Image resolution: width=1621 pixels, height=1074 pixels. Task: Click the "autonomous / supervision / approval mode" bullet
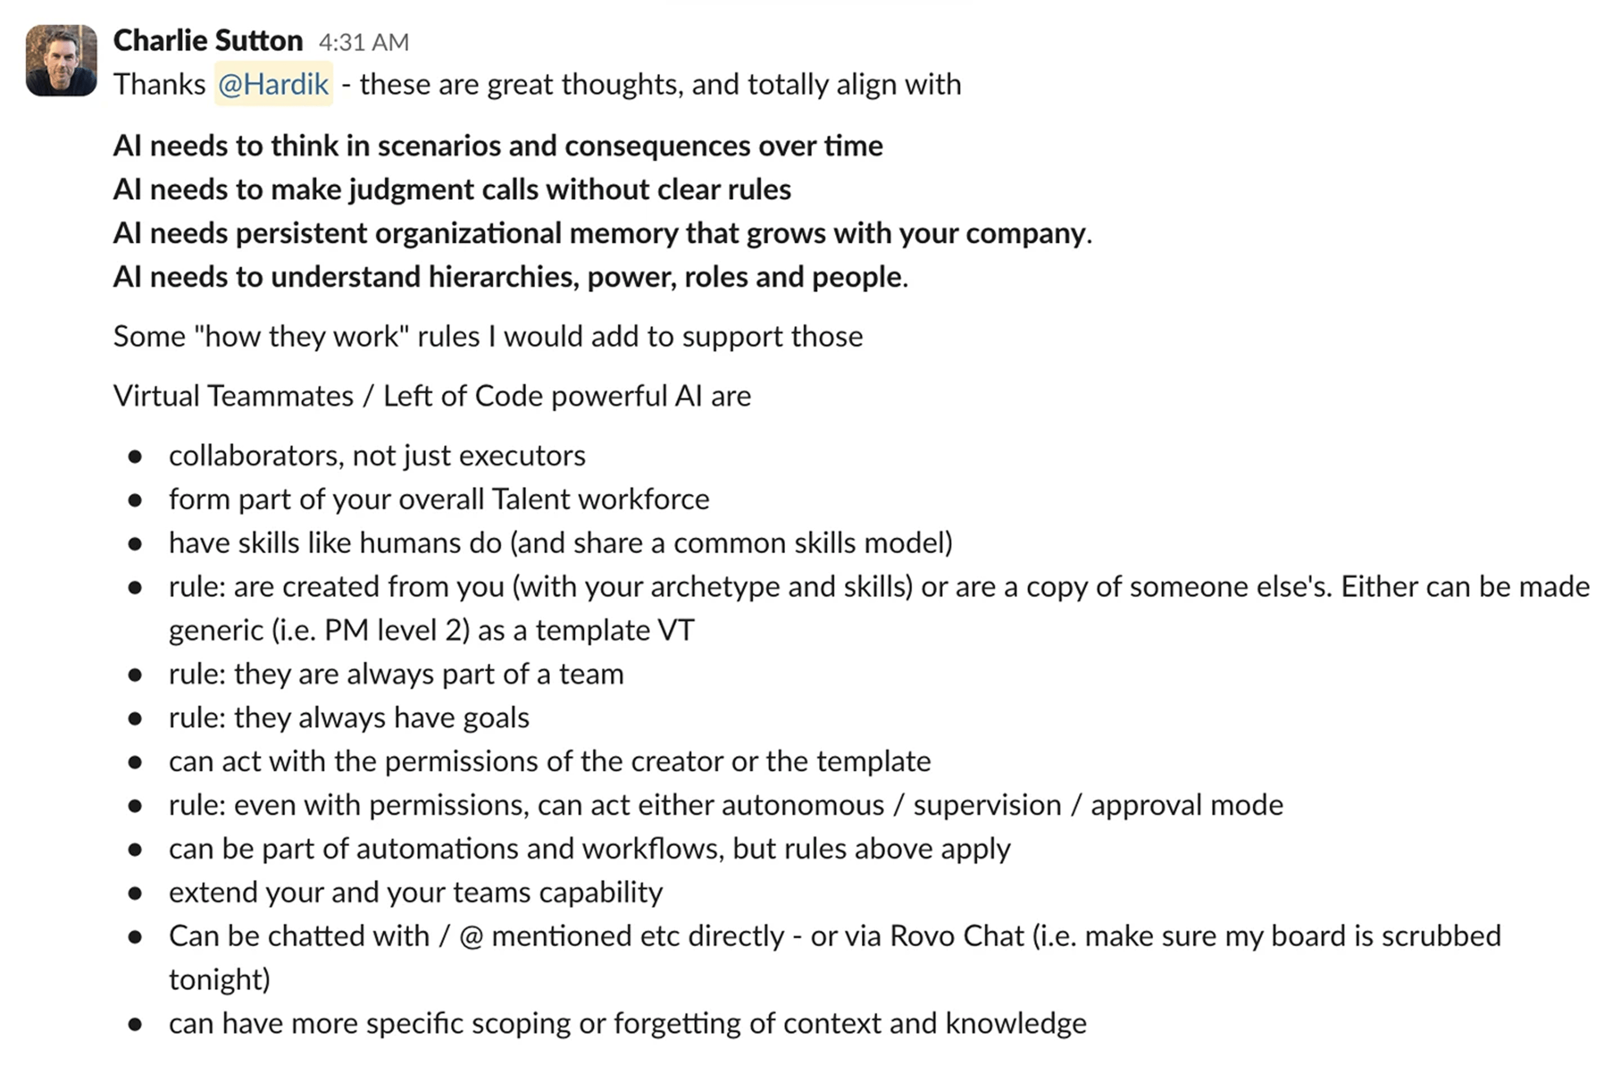click(x=726, y=805)
